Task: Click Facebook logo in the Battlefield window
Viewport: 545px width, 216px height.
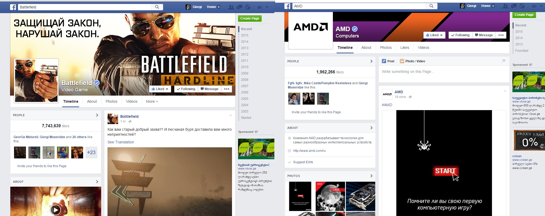Action: (13, 7)
